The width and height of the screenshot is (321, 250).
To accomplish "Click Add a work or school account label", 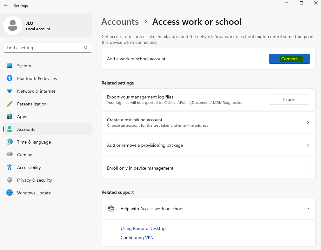I will 136,59.
